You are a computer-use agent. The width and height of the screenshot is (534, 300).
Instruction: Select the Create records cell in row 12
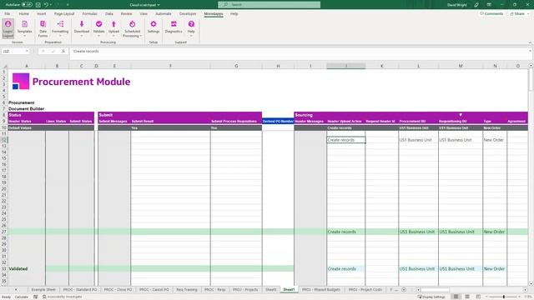click(x=346, y=140)
